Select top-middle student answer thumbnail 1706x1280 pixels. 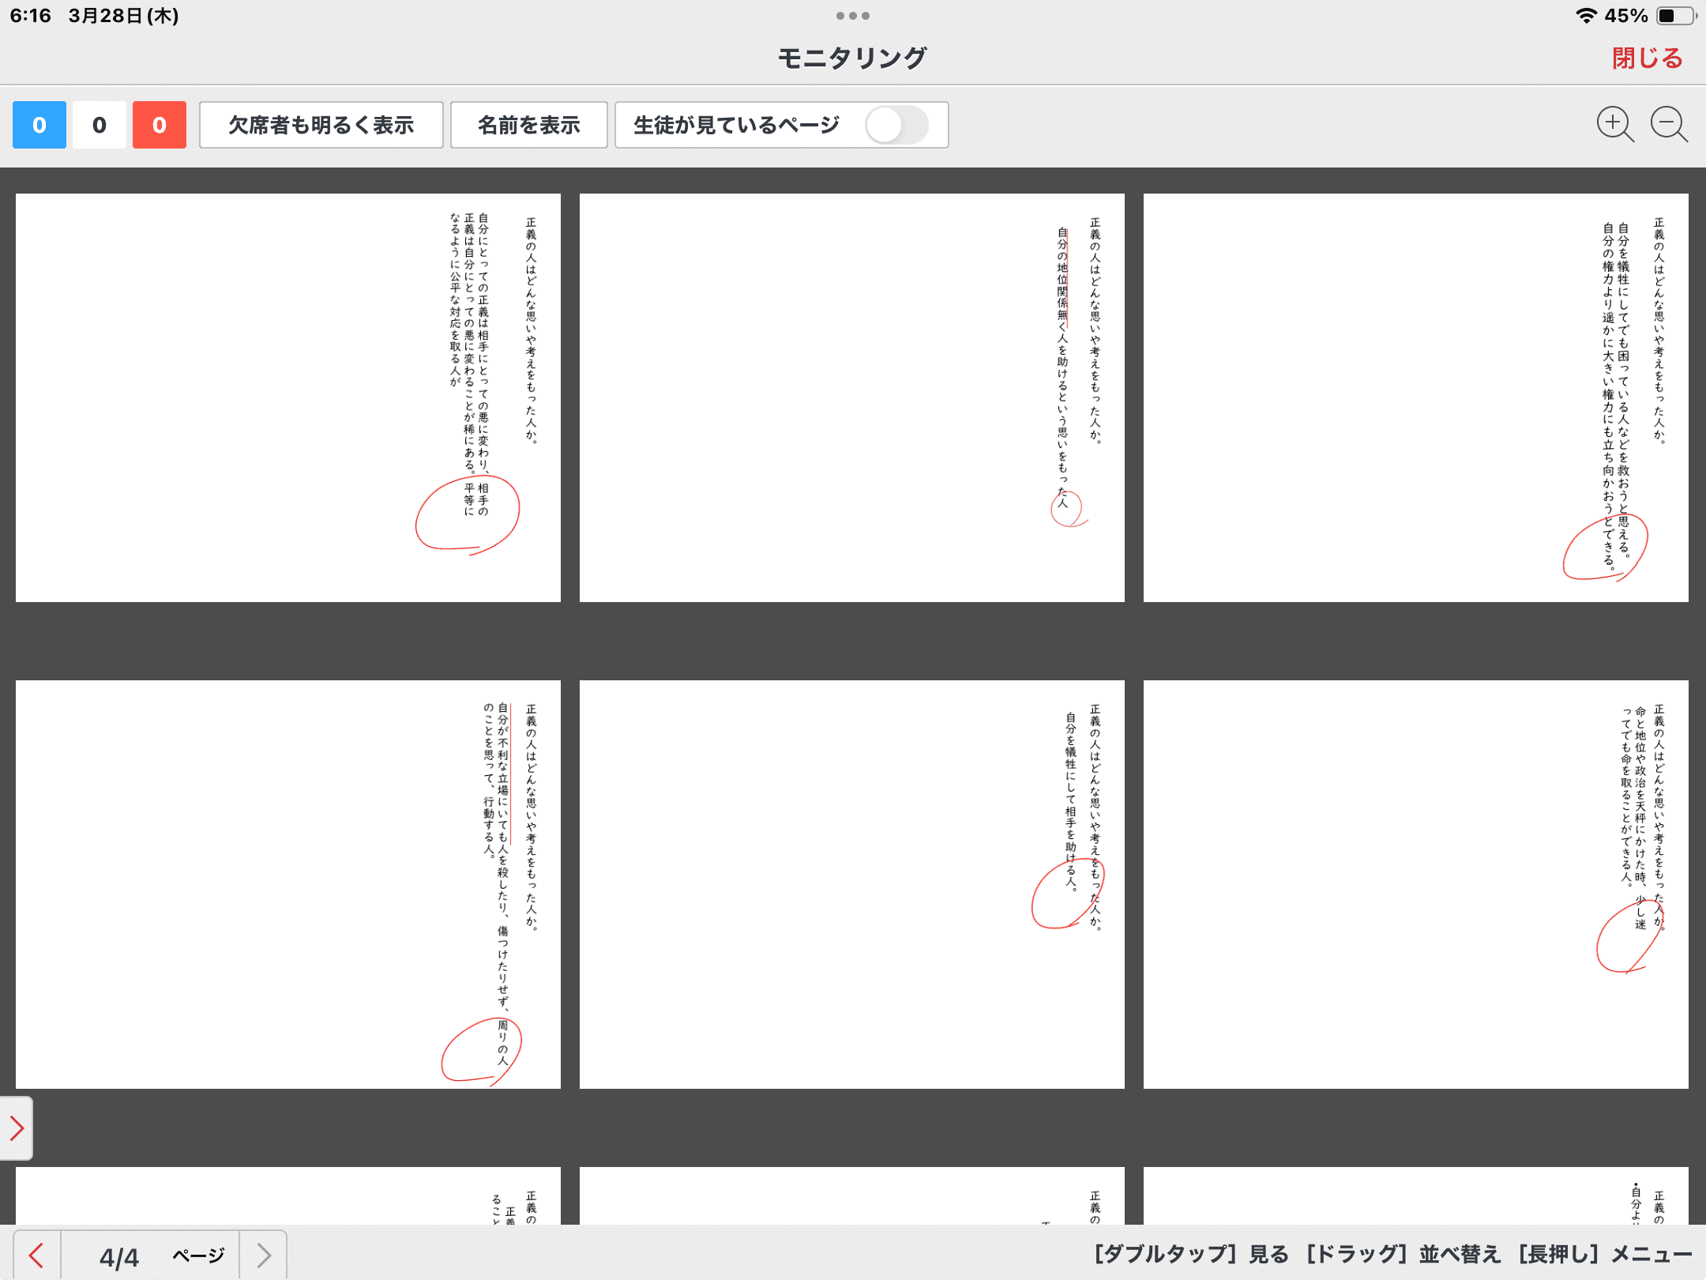click(851, 397)
